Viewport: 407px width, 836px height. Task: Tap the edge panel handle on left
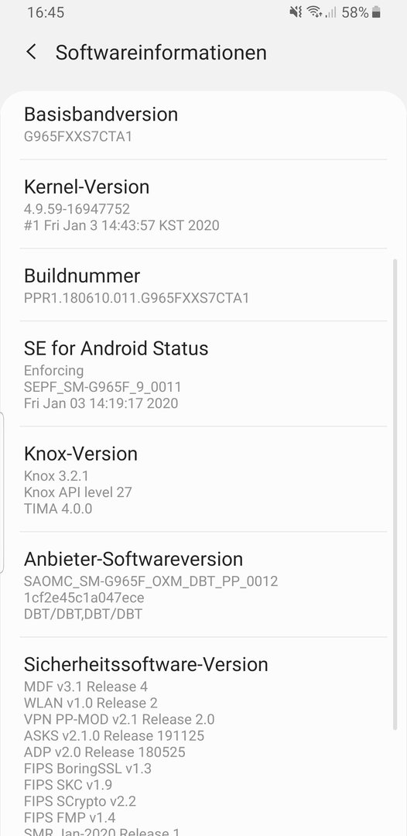[2, 492]
